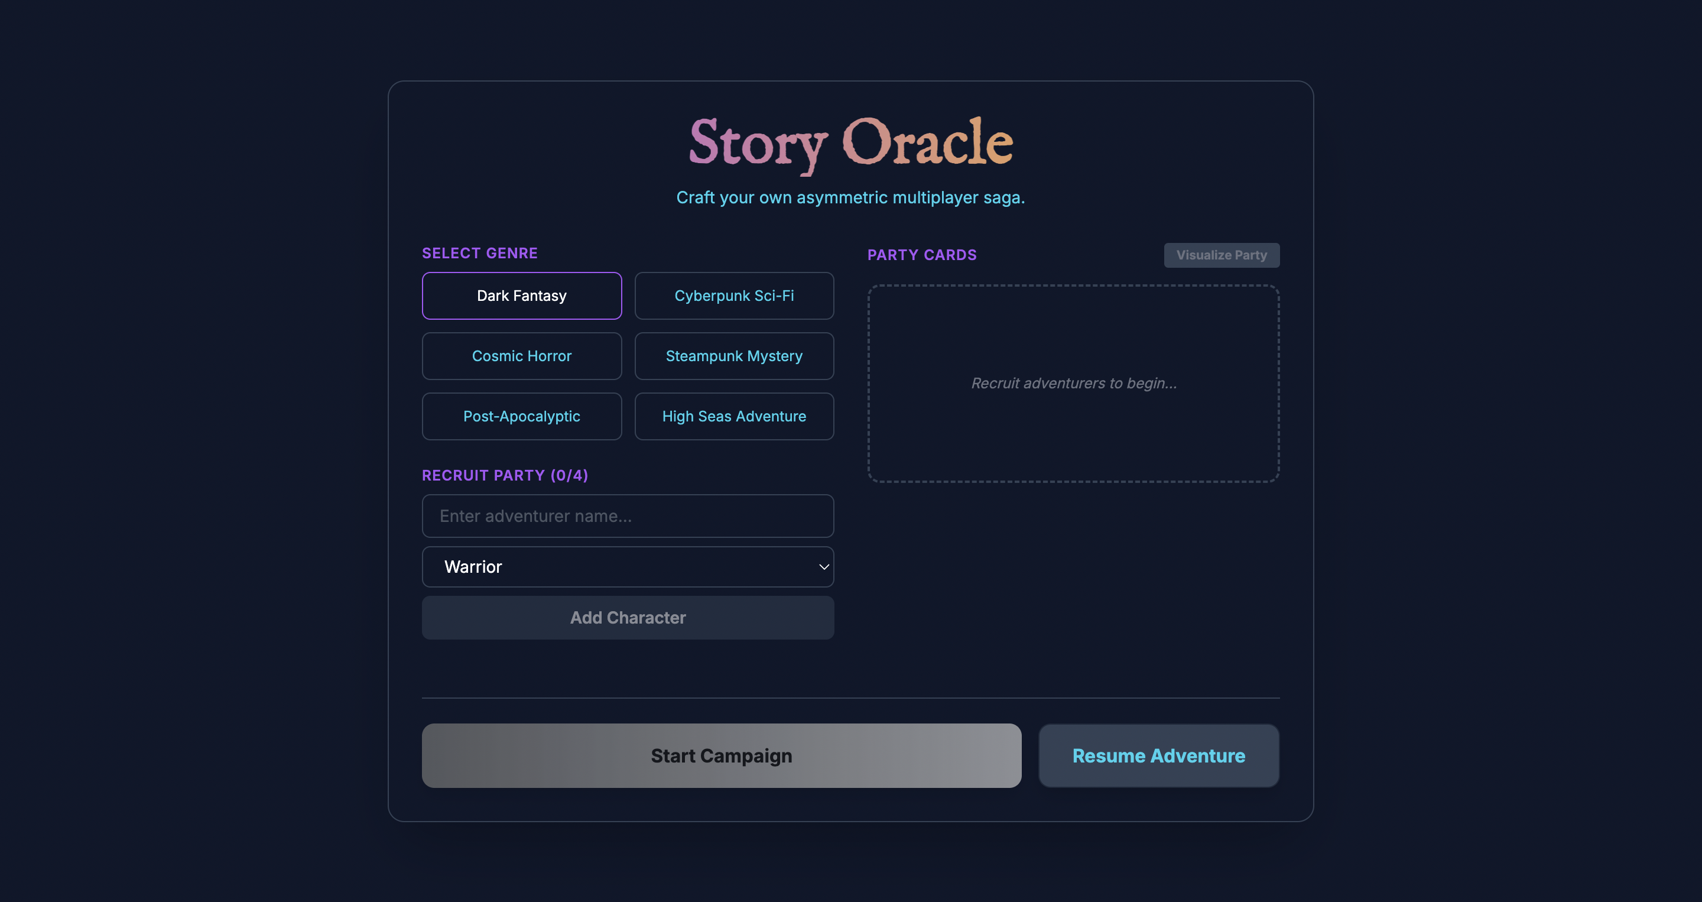This screenshot has height=902, width=1702.
Task: Click the Select Genre section heading
Action: pos(480,253)
